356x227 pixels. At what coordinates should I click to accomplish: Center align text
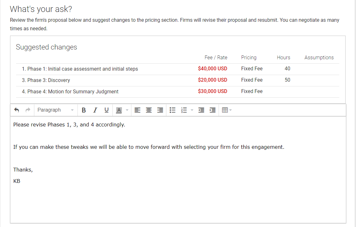point(149,110)
